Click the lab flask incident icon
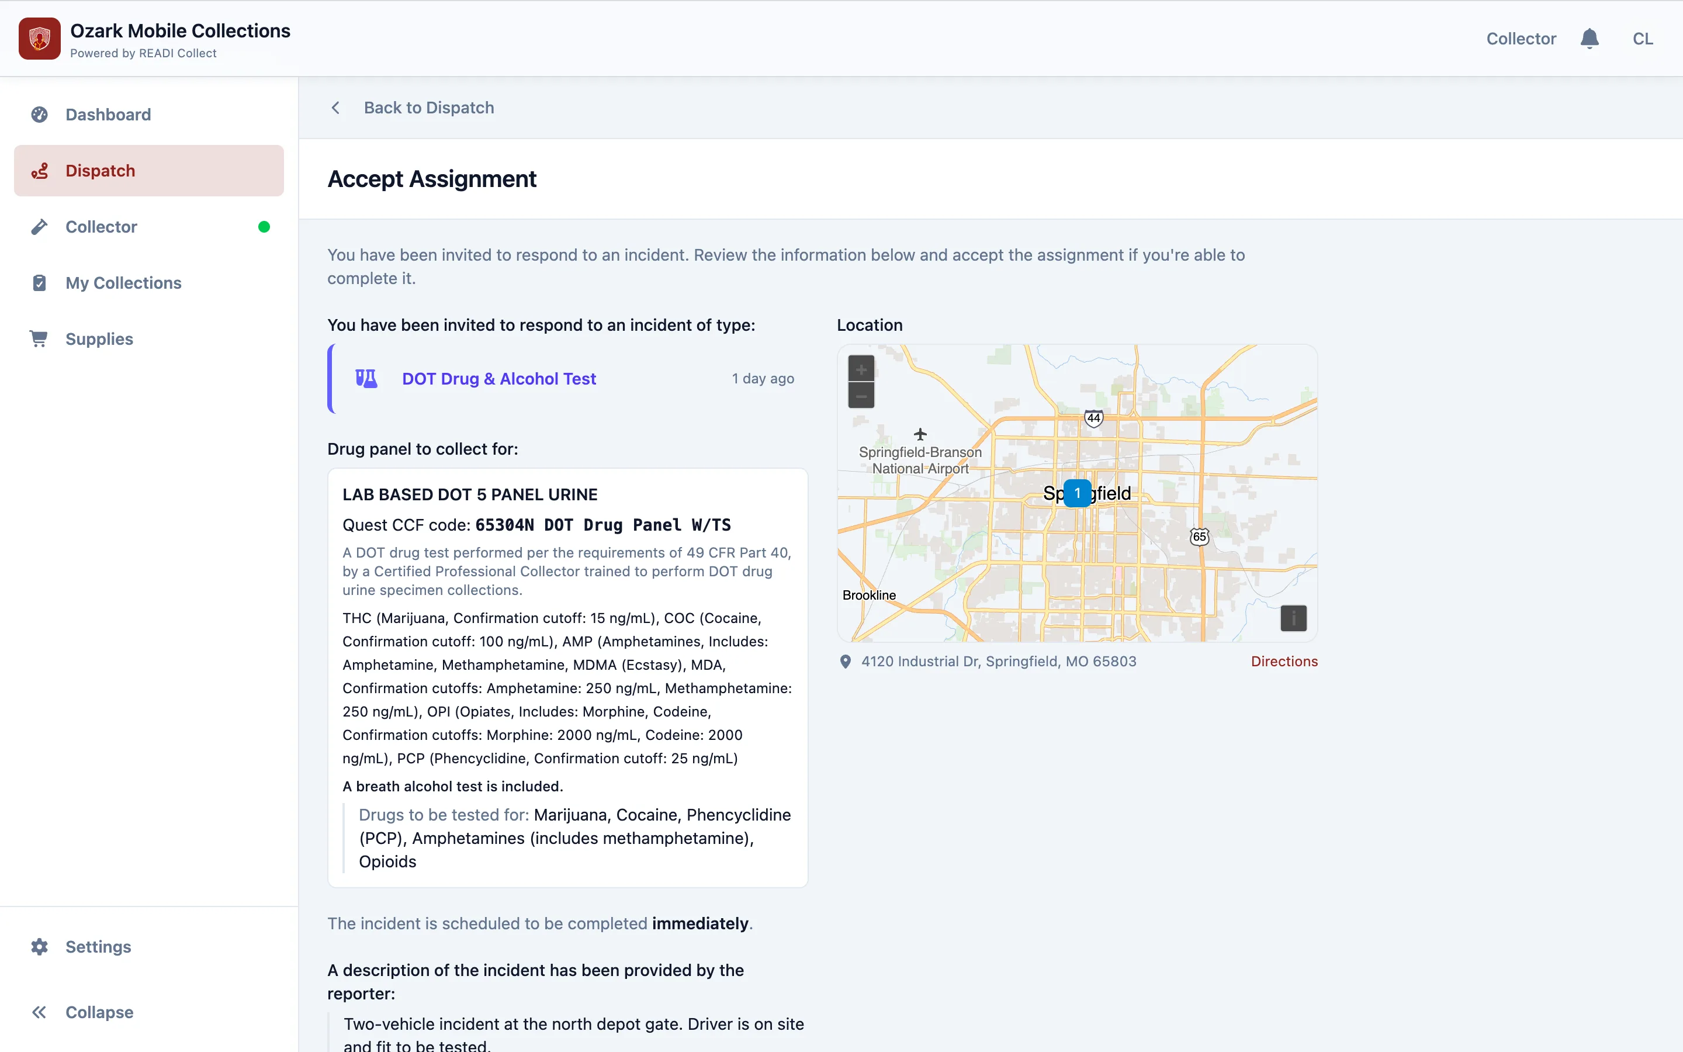Image resolution: width=1683 pixels, height=1052 pixels. [x=366, y=379]
